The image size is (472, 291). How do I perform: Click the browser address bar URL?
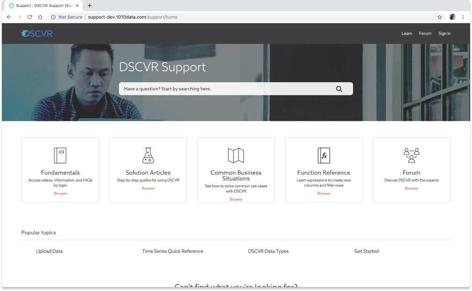point(133,17)
